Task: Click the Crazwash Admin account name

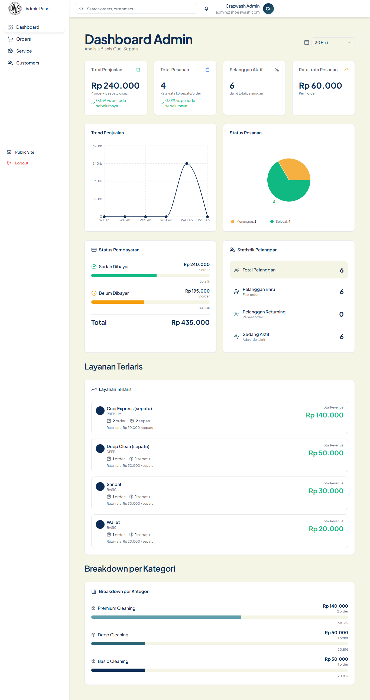Action: coord(242,6)
